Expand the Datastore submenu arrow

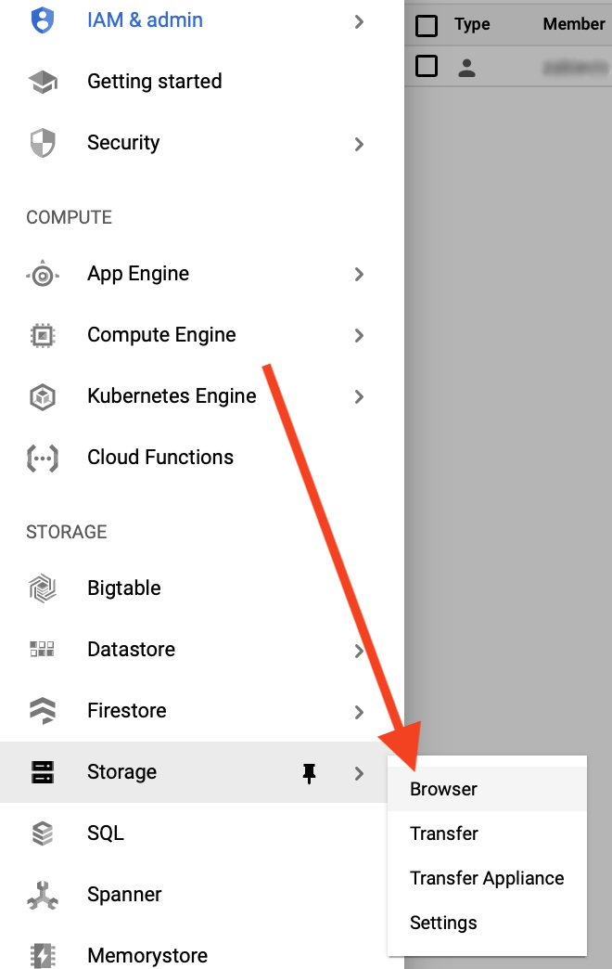click(x=359, y=650)
